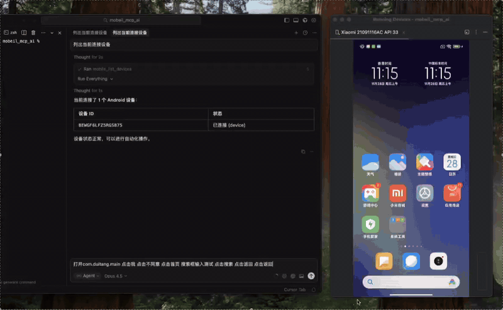This screenshot has height=310, width=503.
Task: Hide the Running Devices tool window
Action: coord(485,32)
